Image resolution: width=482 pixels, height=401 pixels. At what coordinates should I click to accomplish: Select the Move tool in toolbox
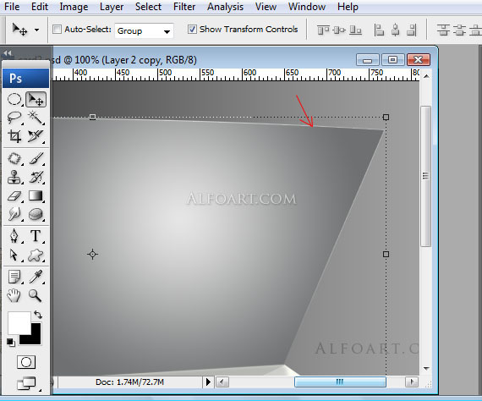pos(36,99)
